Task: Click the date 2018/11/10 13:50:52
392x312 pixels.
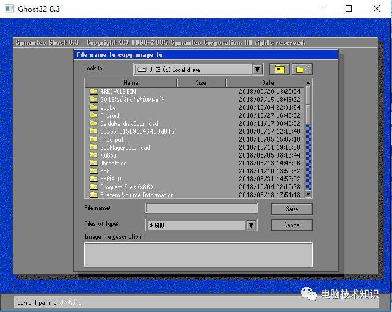Action: click(x=269, y=171)
